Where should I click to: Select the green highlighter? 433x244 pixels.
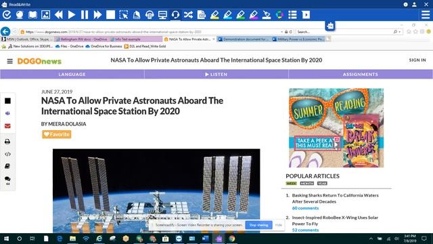(241, 15)
